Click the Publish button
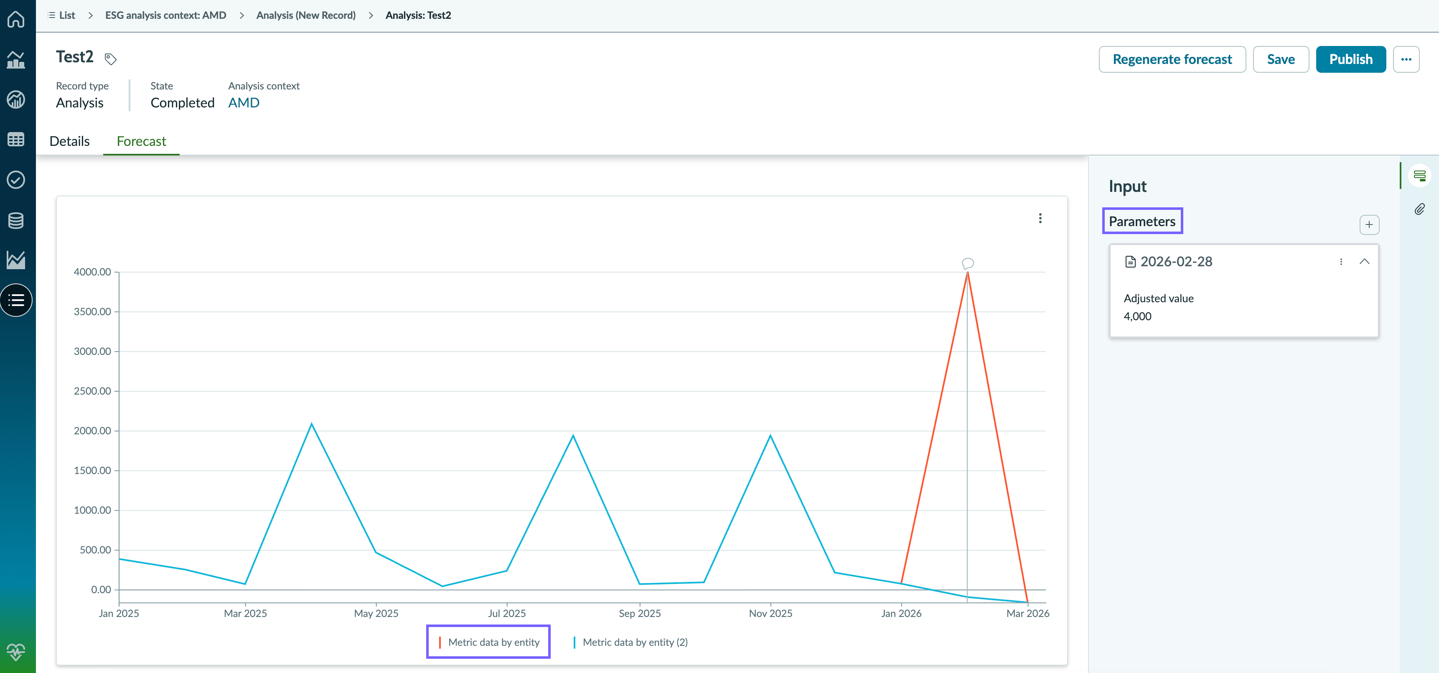This screenshot has height=673, width=1439. [x=1350, y=59]
